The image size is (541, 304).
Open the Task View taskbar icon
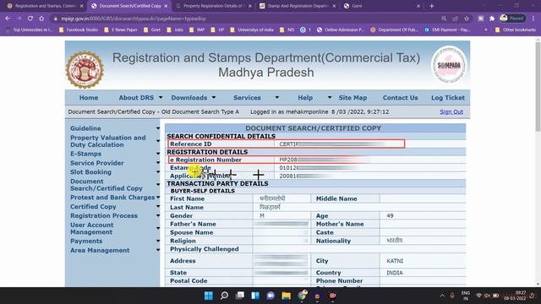coord(240,296)
